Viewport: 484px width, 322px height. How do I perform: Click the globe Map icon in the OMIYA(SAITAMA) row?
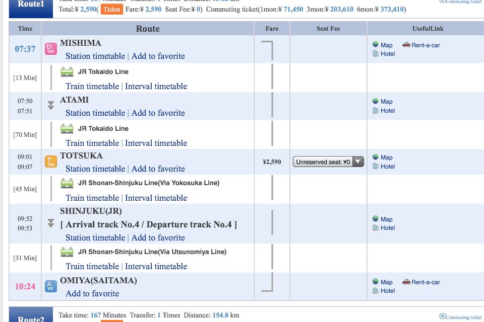tap(375, 281)
